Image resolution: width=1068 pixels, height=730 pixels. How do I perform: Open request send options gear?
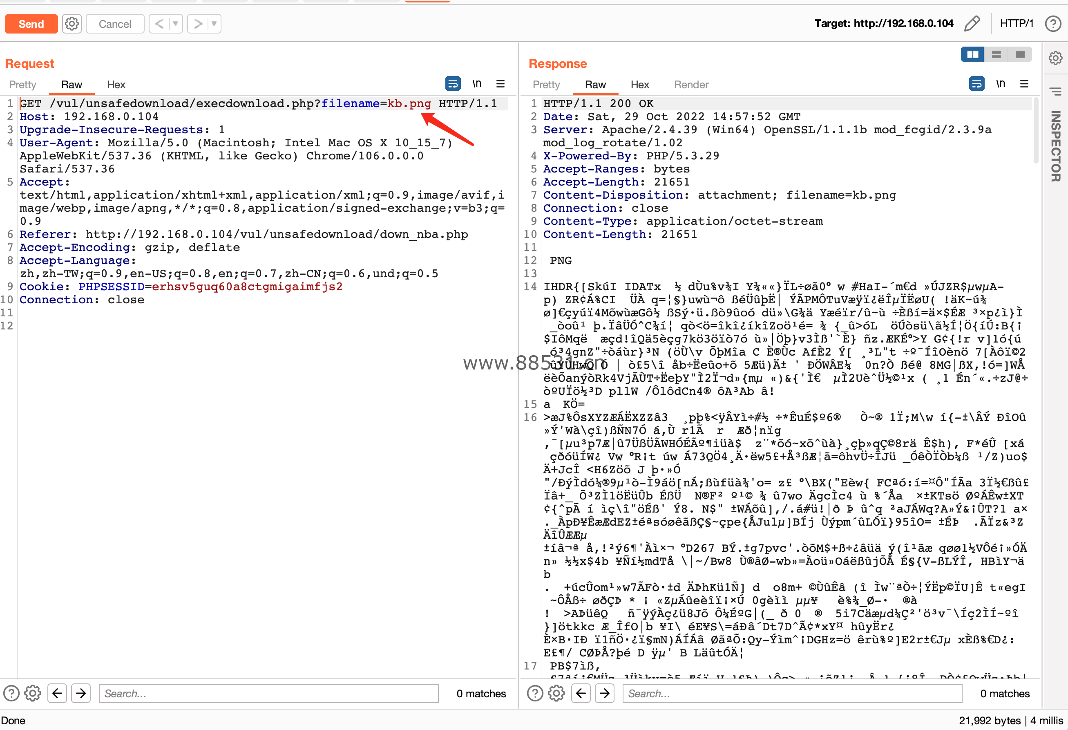click(71, 24)
